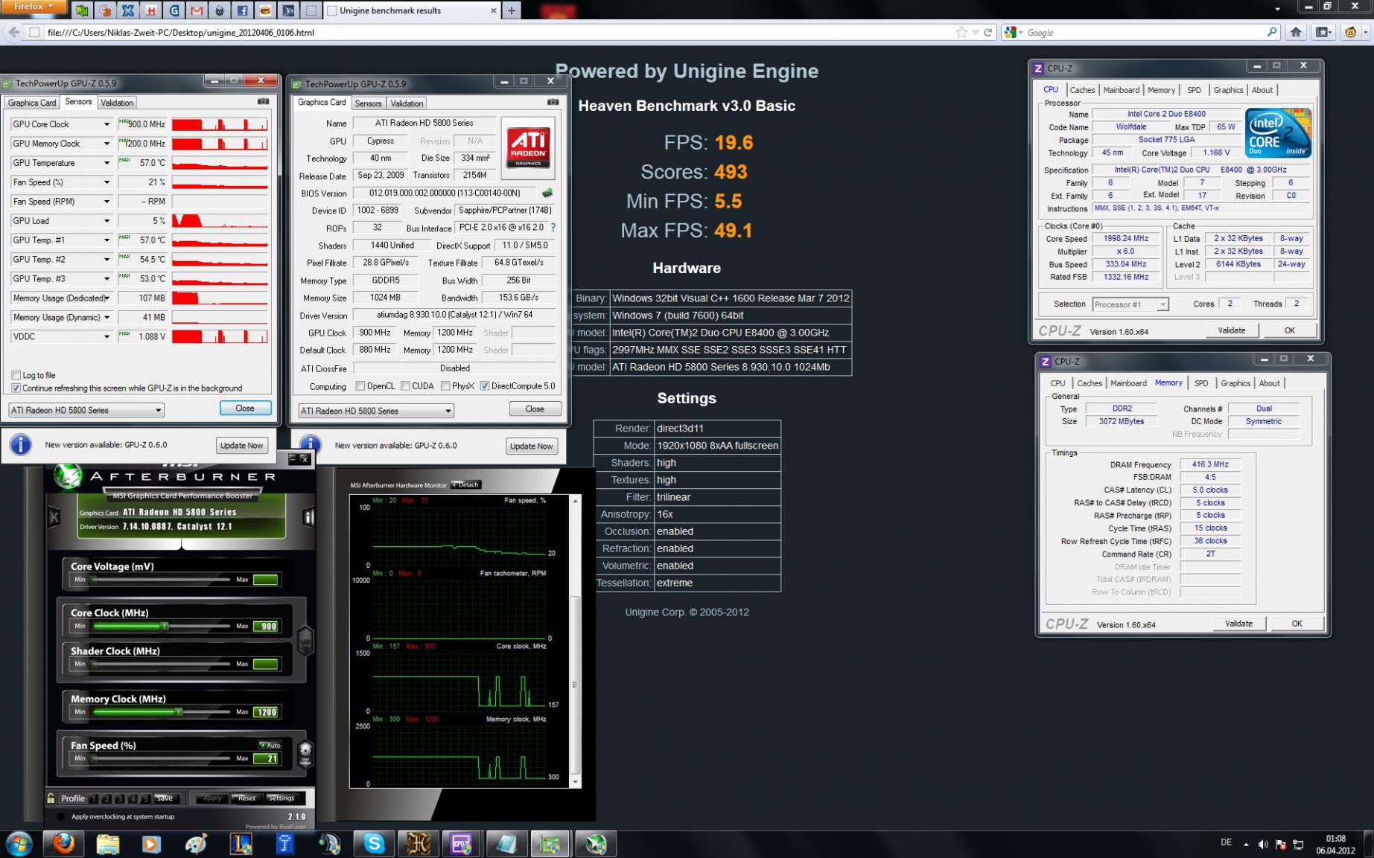Open the pinned Gmail tab in Firefox
1374x858 pixels.
pos(197,10)
